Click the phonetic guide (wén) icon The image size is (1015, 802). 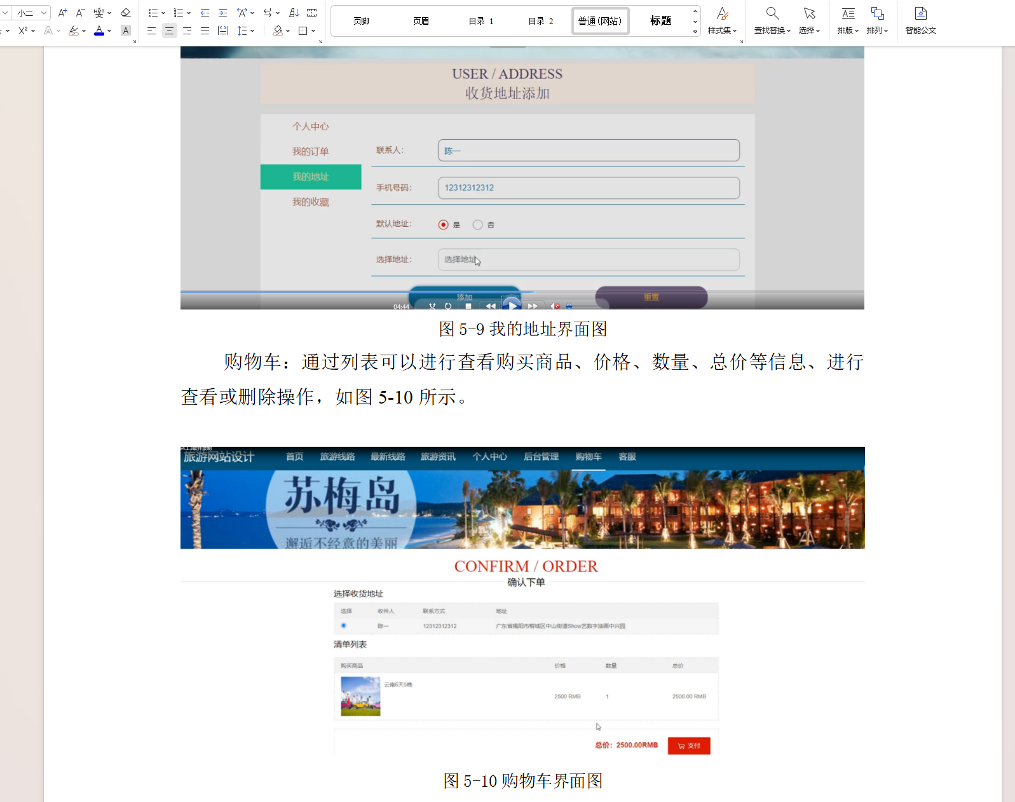click(x=99, y=13)
